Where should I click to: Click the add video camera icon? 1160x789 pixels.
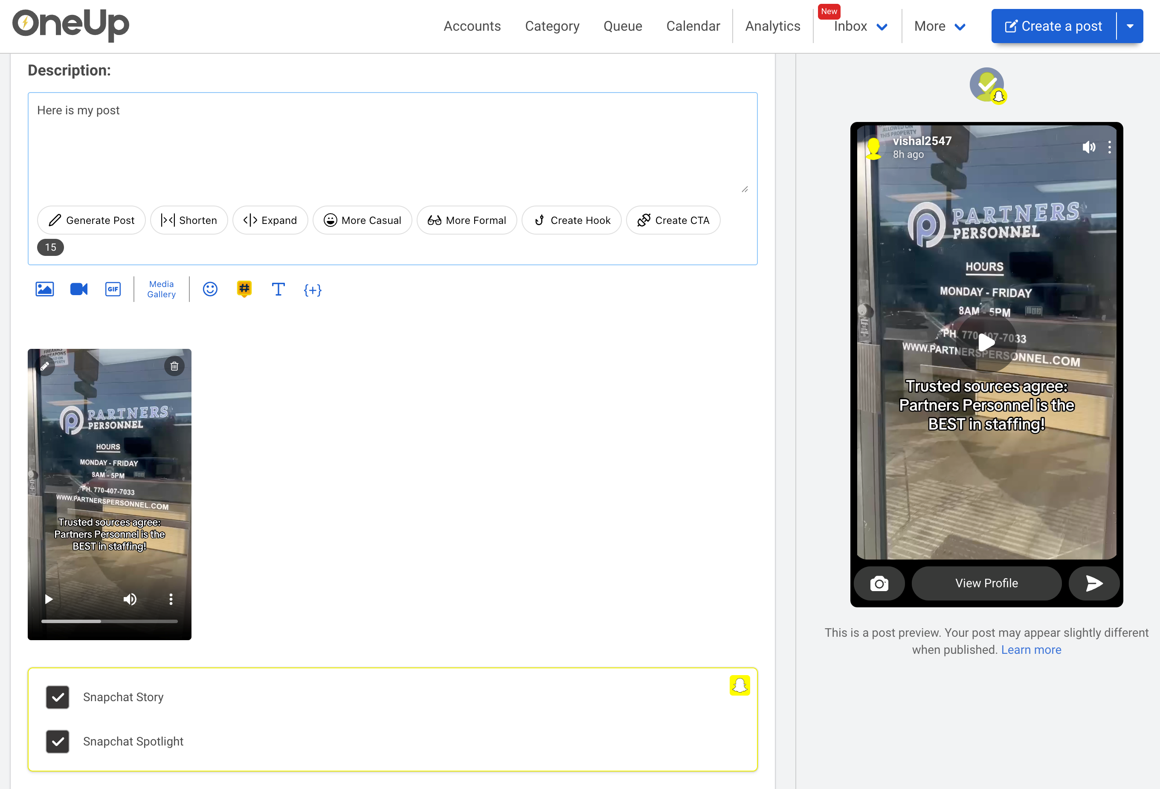click(x=79, y=289)
